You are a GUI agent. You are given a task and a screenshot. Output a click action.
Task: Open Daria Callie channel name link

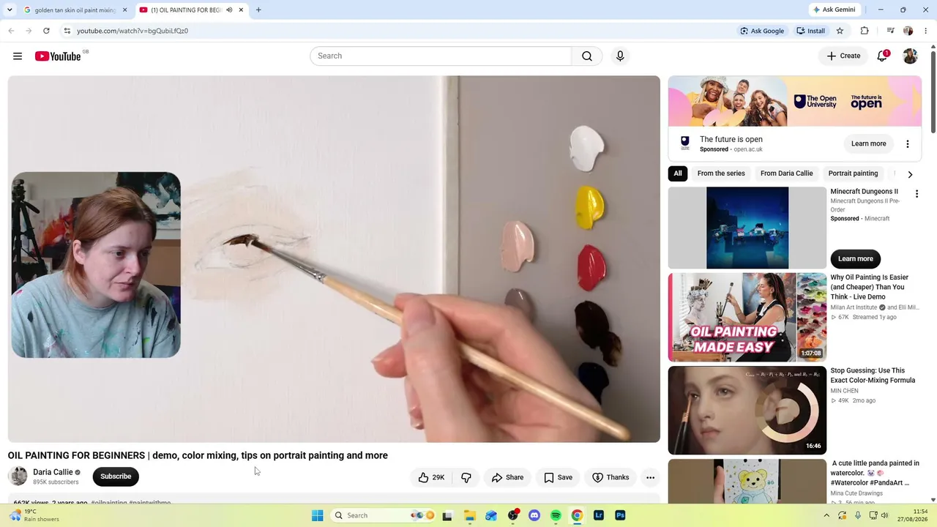click(x=53, y=472)
